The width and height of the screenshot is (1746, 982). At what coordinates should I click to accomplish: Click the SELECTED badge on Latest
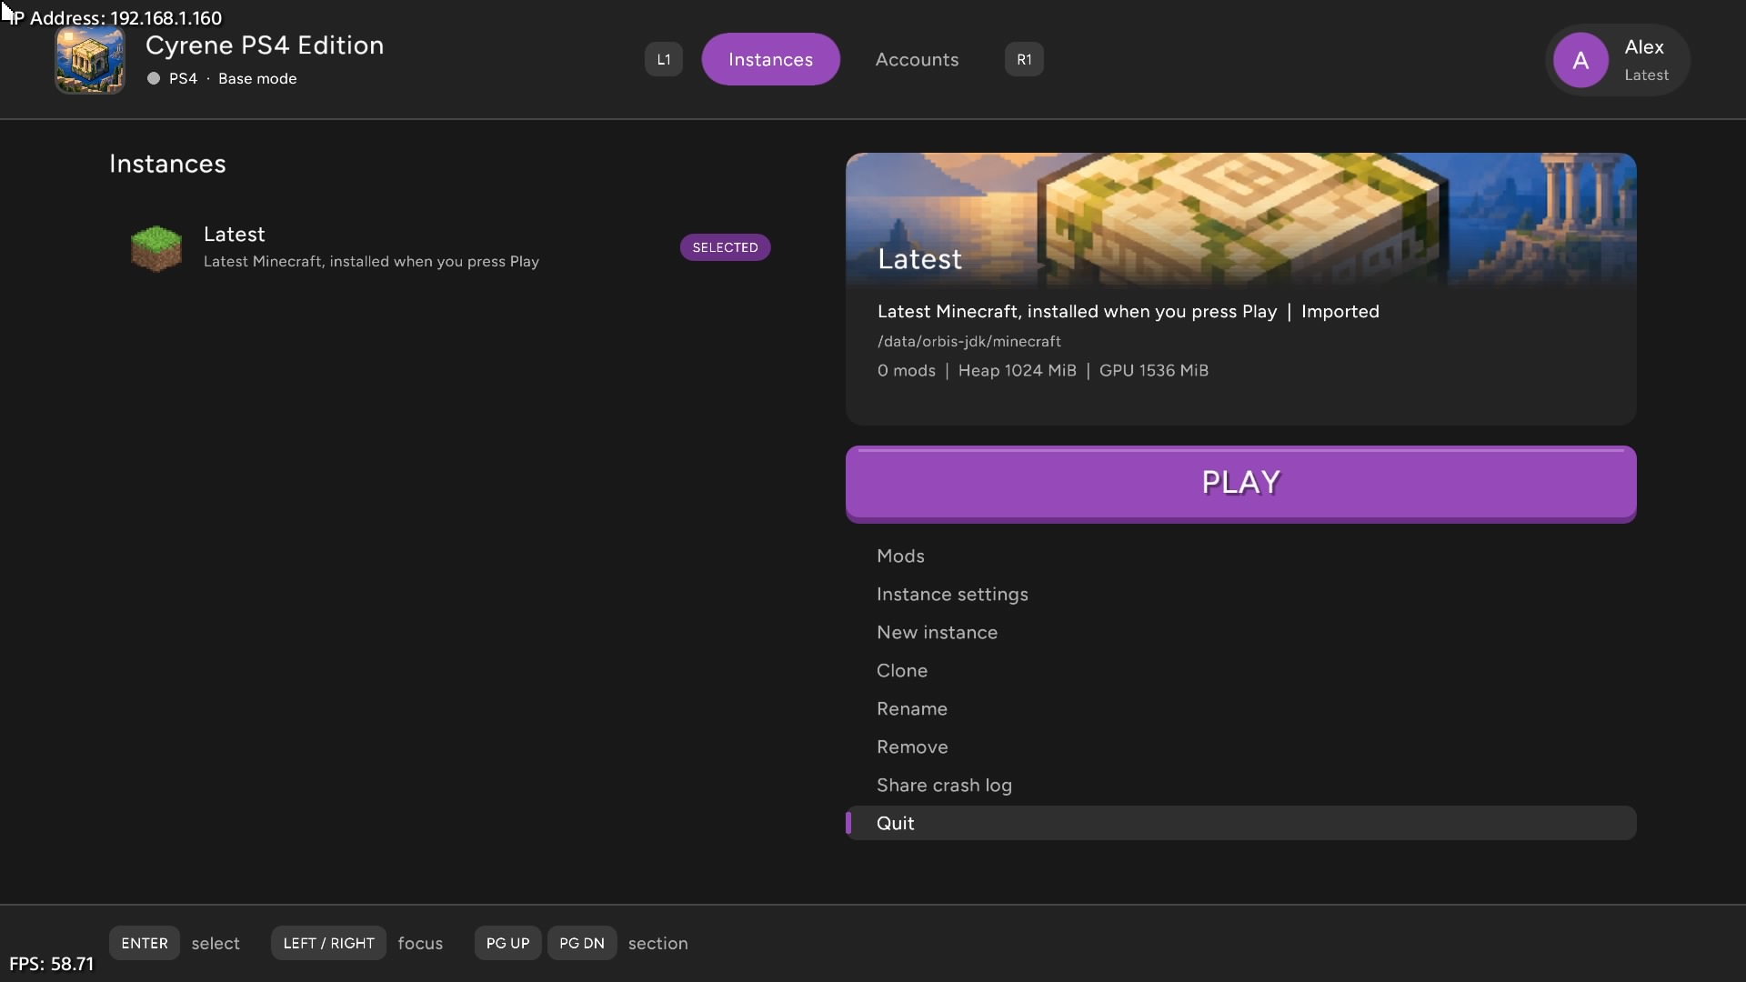coord(725,247)
